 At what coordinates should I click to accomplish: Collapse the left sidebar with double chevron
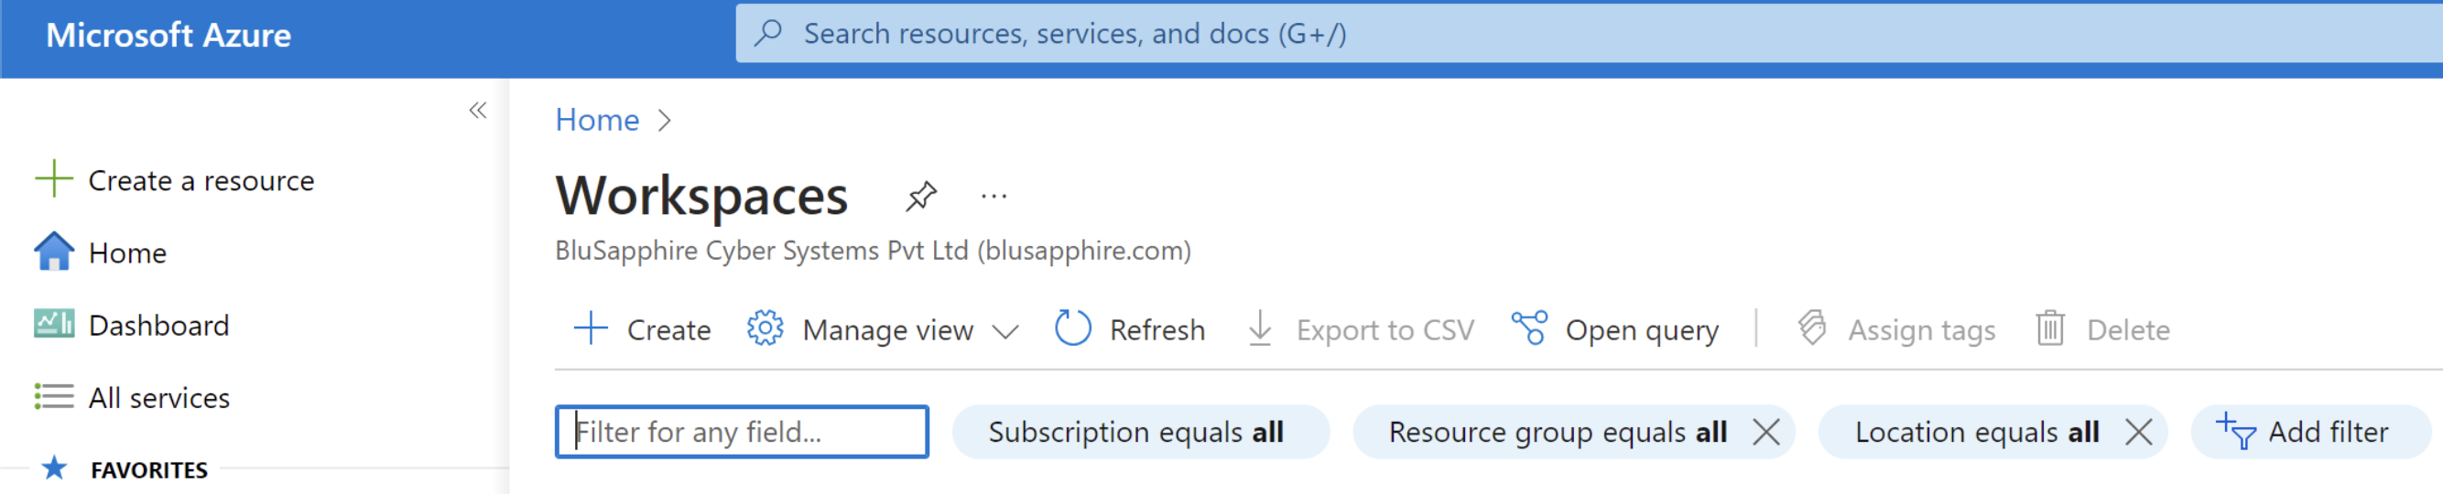[x=478, y=111]
